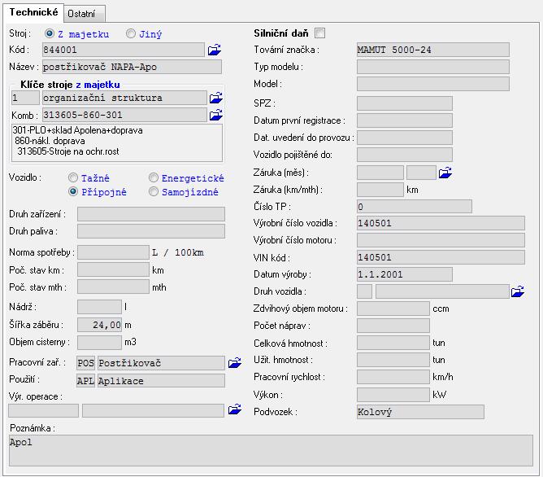Viewport: 543px width, 477px height.
Task: Click Šířka záběru field 24,00
Action: point(99,325)
